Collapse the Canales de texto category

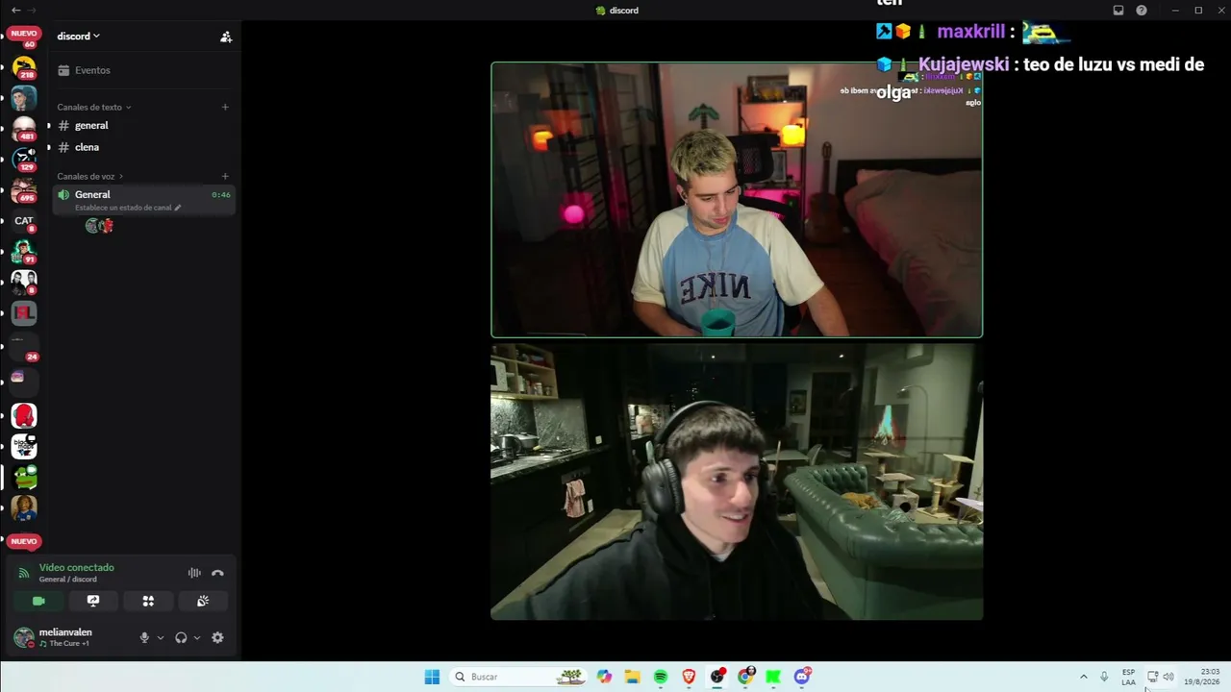tap(94, 107)
